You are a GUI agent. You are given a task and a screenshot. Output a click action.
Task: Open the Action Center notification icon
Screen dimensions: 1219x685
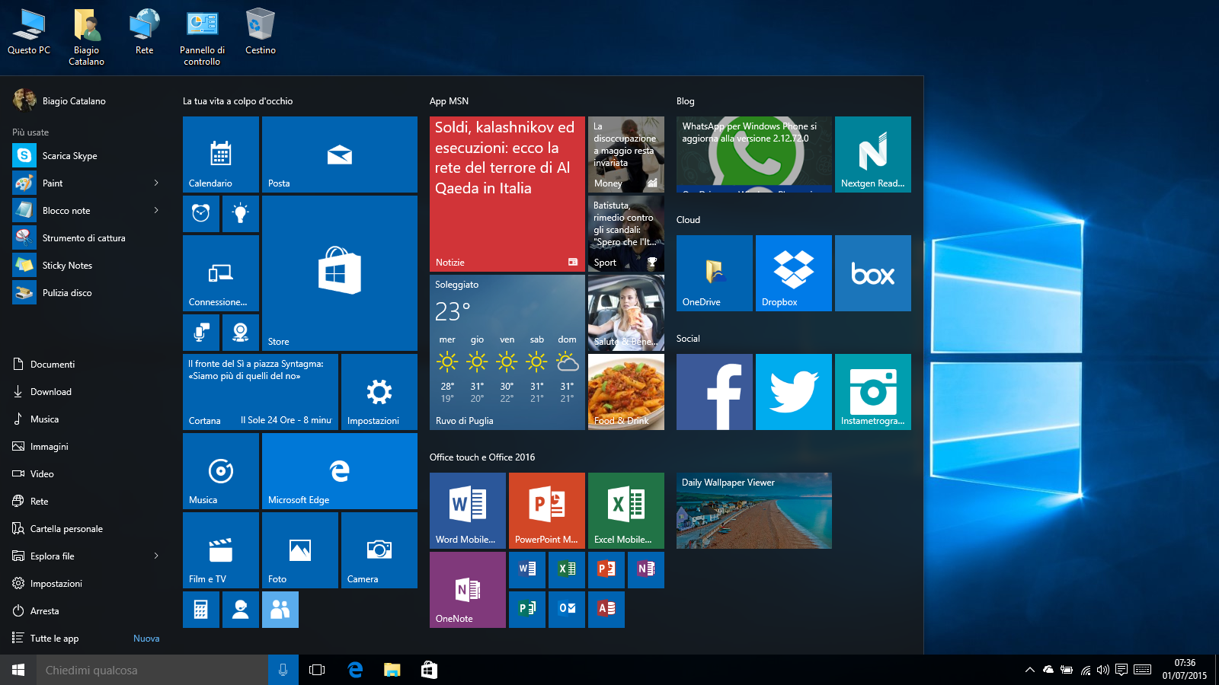tap(1121, 670)
